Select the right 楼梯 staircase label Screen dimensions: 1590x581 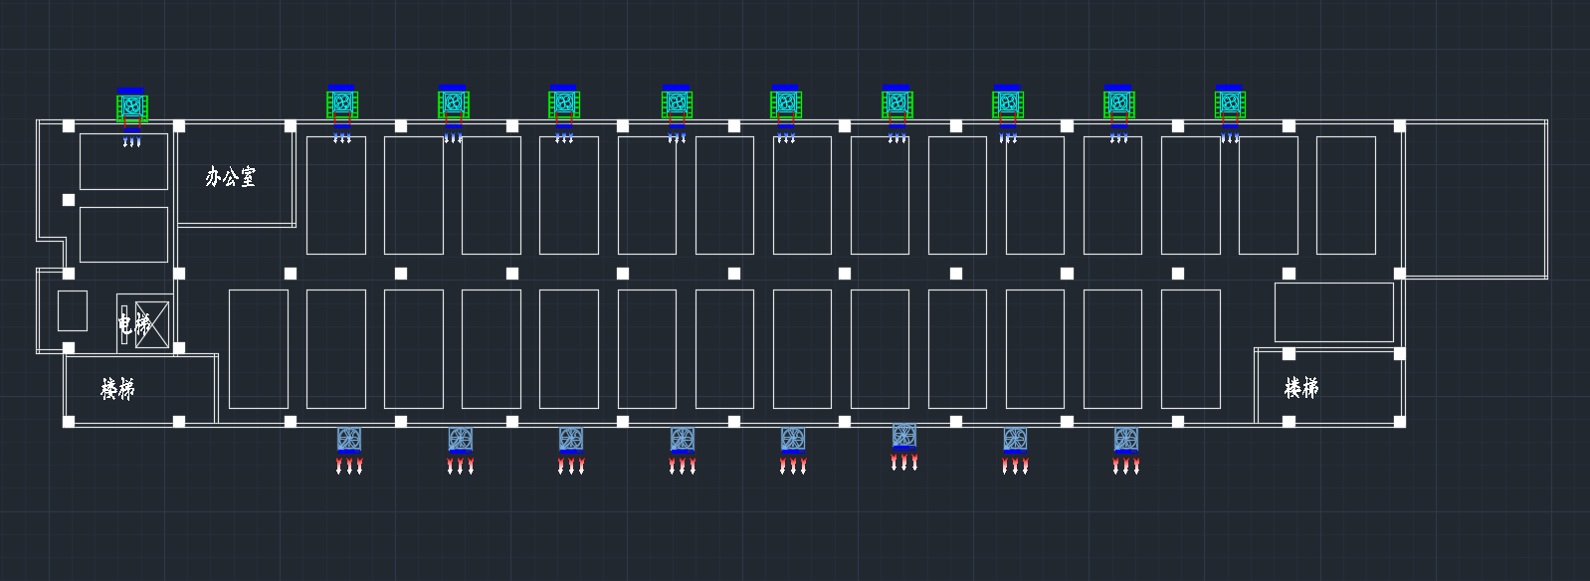tap(1300, 388)
